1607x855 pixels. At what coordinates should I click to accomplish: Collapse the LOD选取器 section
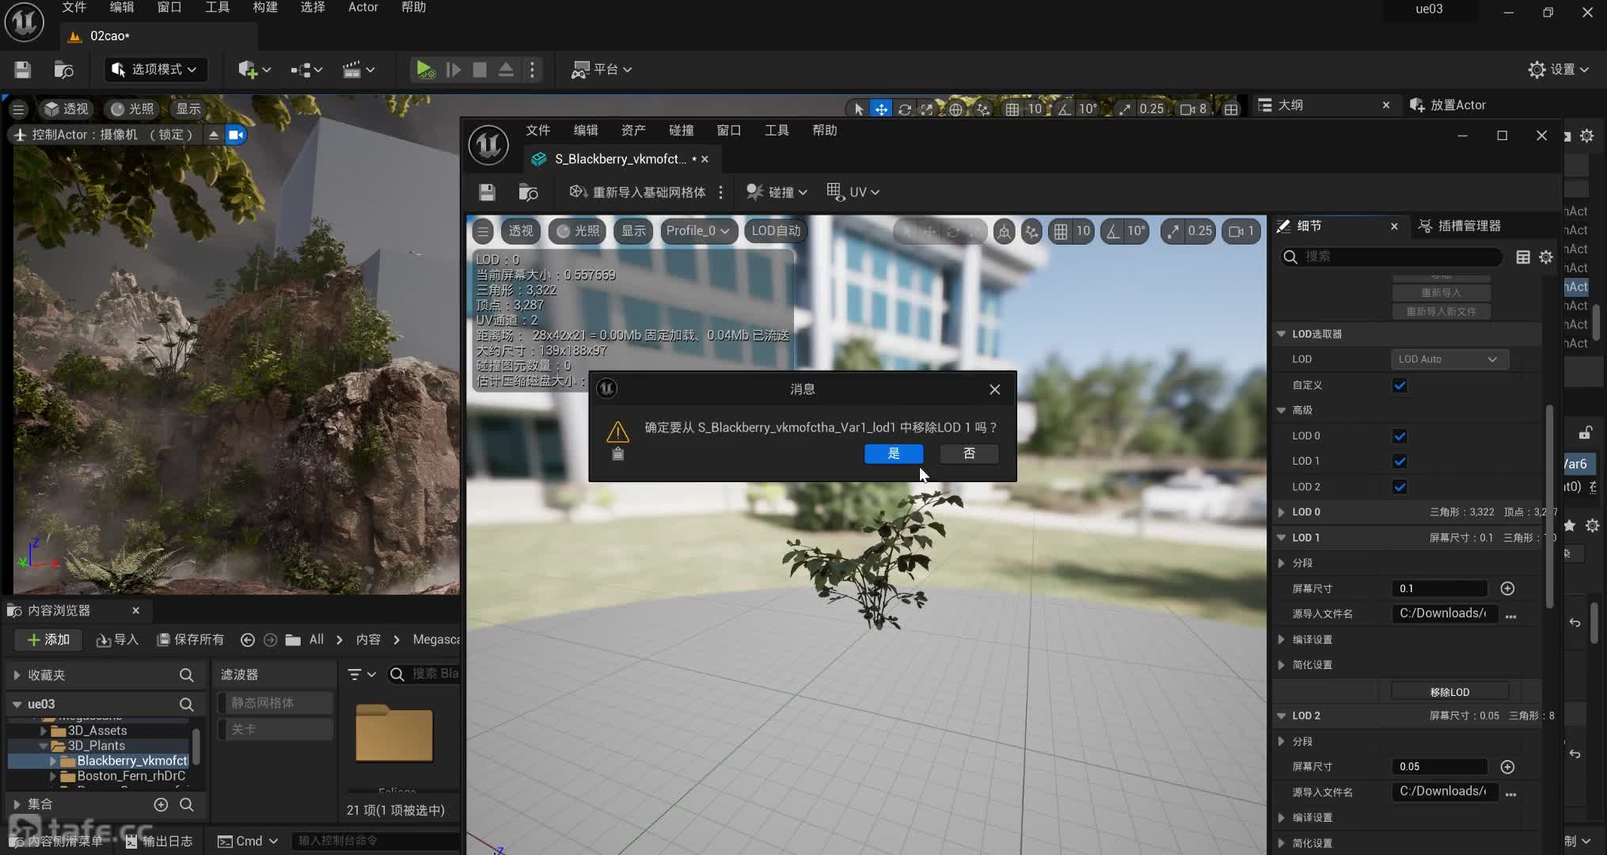pos(1281,334)
